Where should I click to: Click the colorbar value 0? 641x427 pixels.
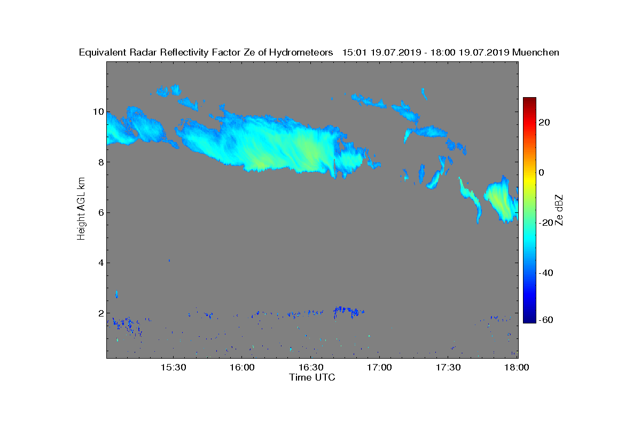coord(542,172)
